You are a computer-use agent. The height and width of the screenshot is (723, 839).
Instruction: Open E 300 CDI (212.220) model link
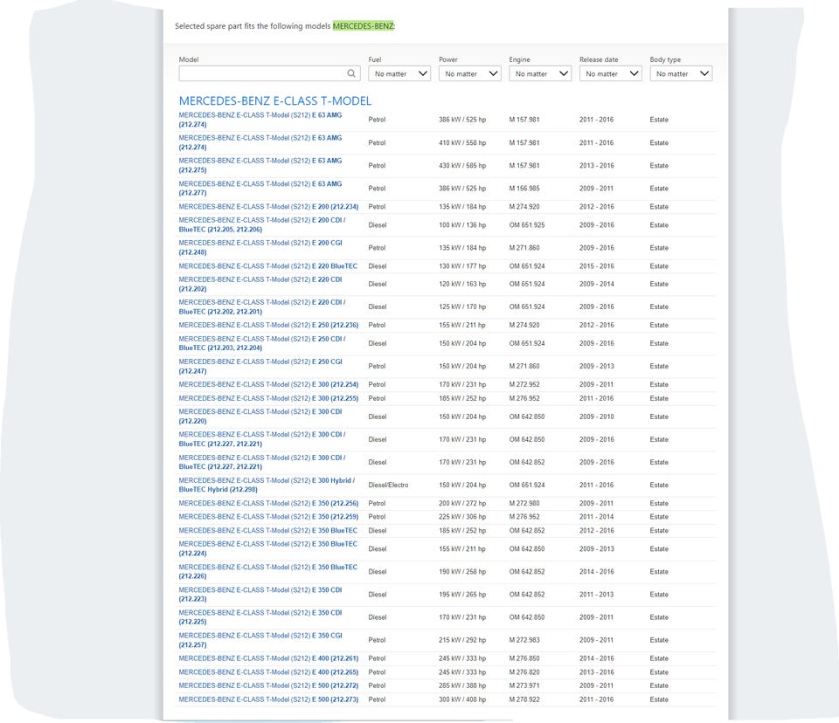pos(260,417)
